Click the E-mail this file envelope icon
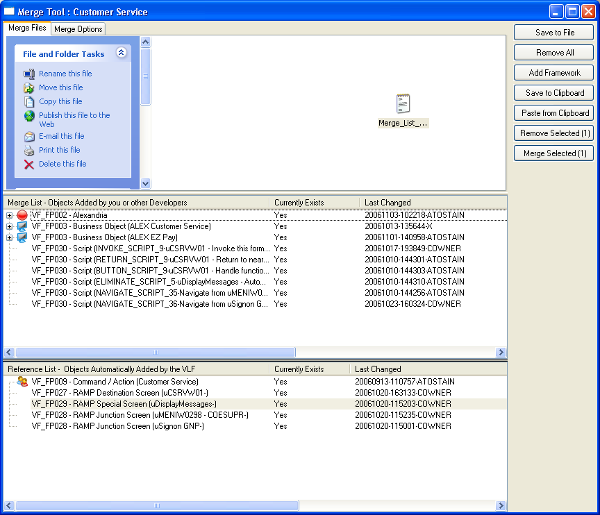The image size is (600, 515). click(x=29, y=137)
